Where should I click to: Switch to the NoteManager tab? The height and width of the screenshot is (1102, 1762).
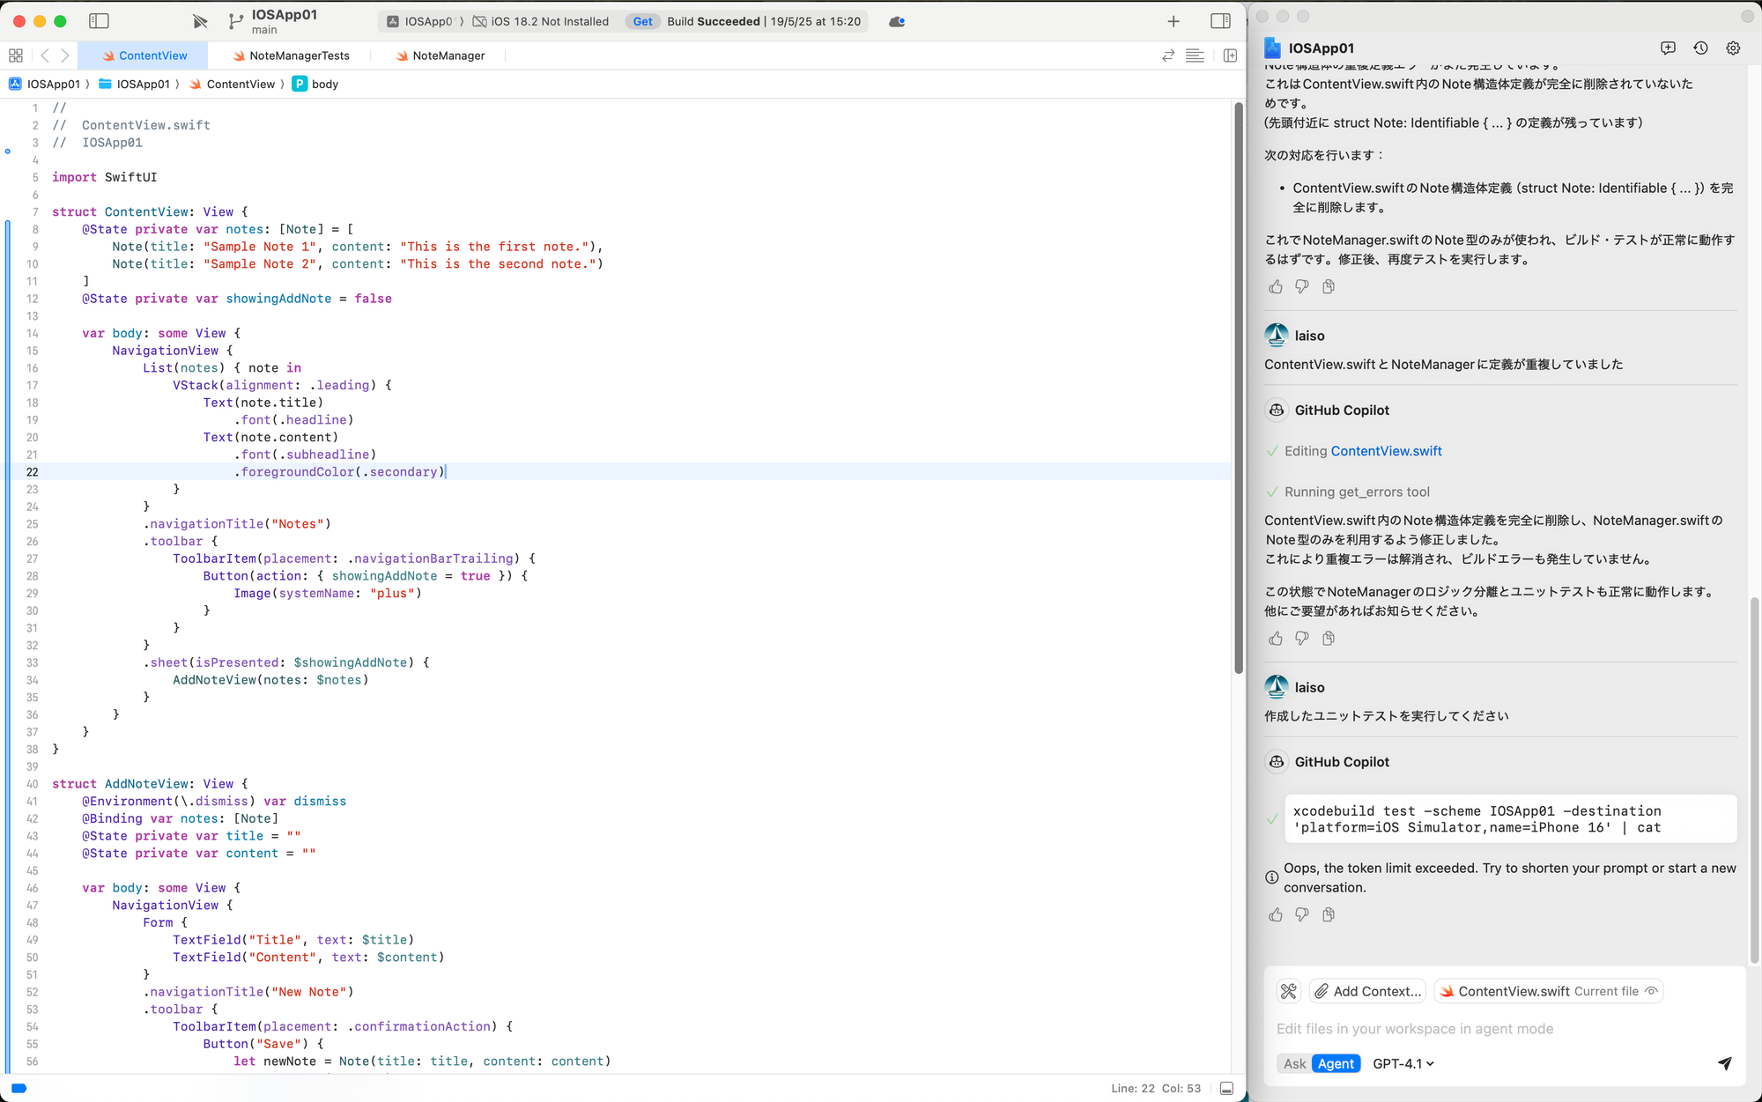tap(448, 55)
